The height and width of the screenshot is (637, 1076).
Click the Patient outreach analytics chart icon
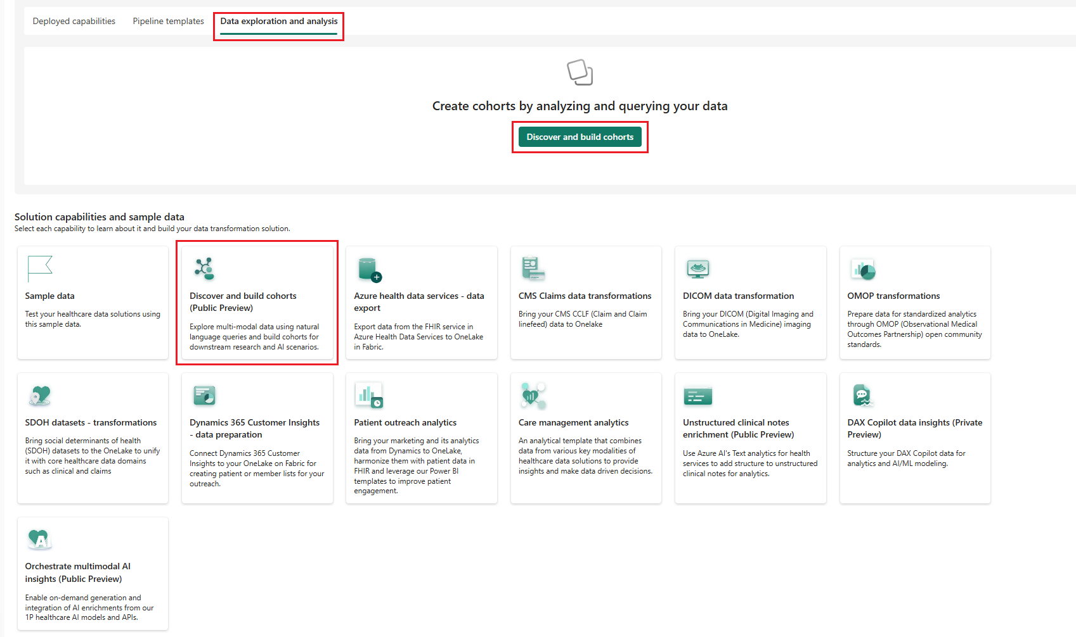(368, 395)
